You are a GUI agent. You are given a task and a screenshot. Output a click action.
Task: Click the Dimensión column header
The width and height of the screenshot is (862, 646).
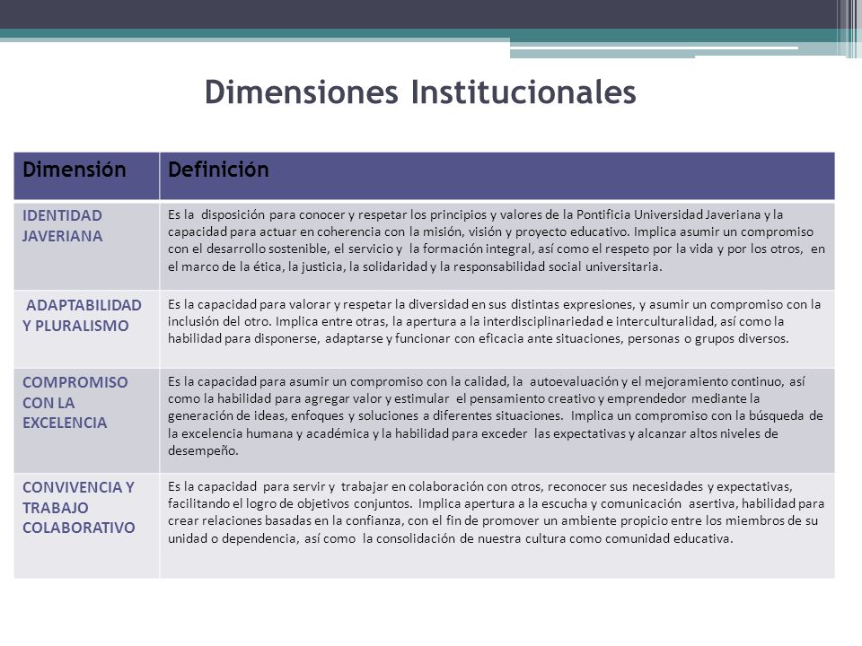[x=87, y=176]
